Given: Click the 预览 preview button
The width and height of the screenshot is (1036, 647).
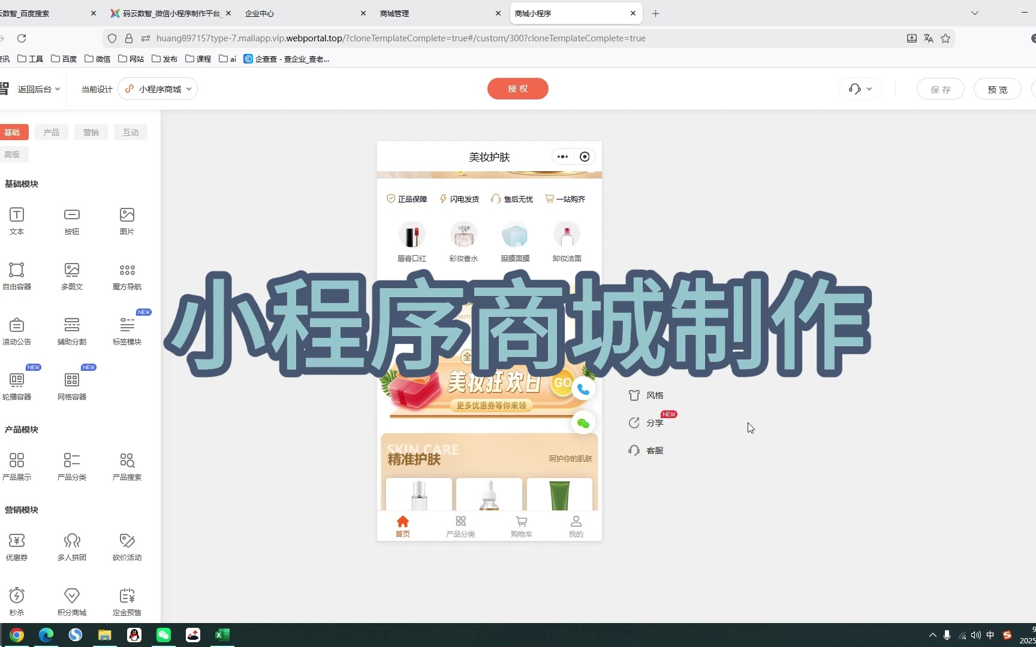Looking at the screenshot, I should point(998,89).
